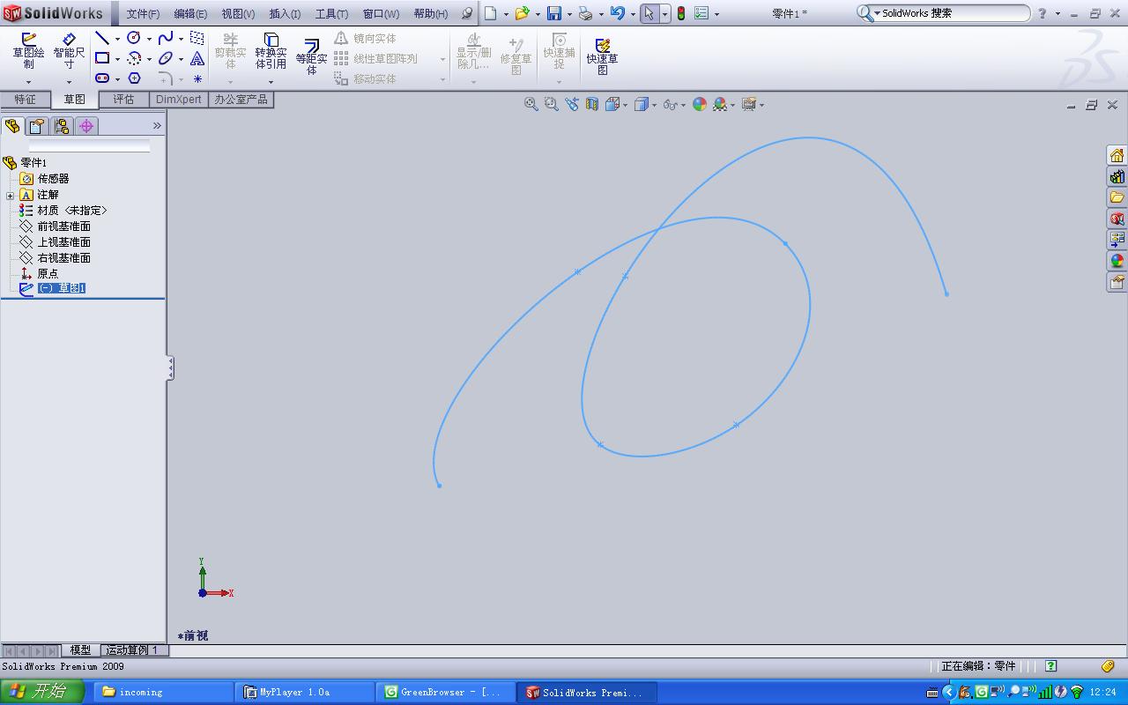Viewport: 1128px width, 705px height.
Task: Open the Rectangle tool dropdown arrow
Action: pos(117,59)
